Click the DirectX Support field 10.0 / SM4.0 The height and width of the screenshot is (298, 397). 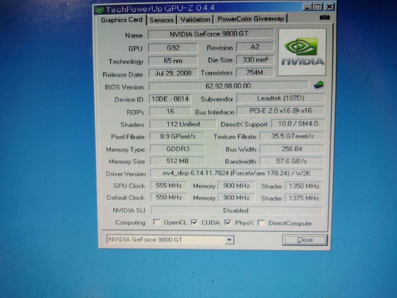[298, 124]
